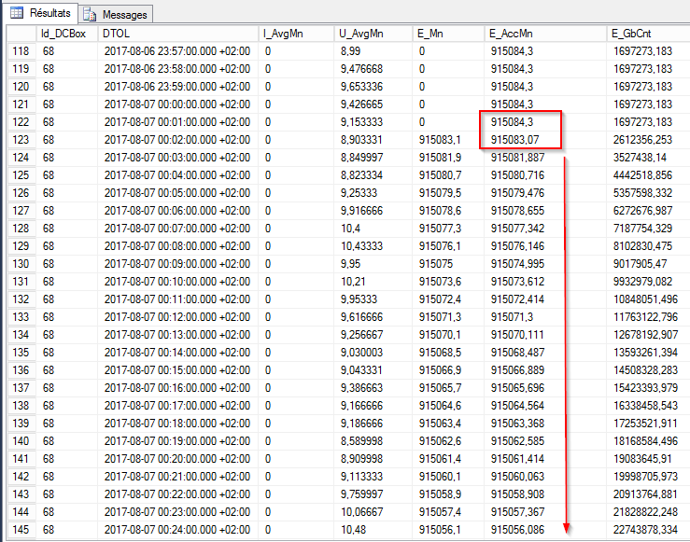This screenshot has height=542, width=690.
Task: Select the Id_DCBox column header
Action: [x=67, y=34]
